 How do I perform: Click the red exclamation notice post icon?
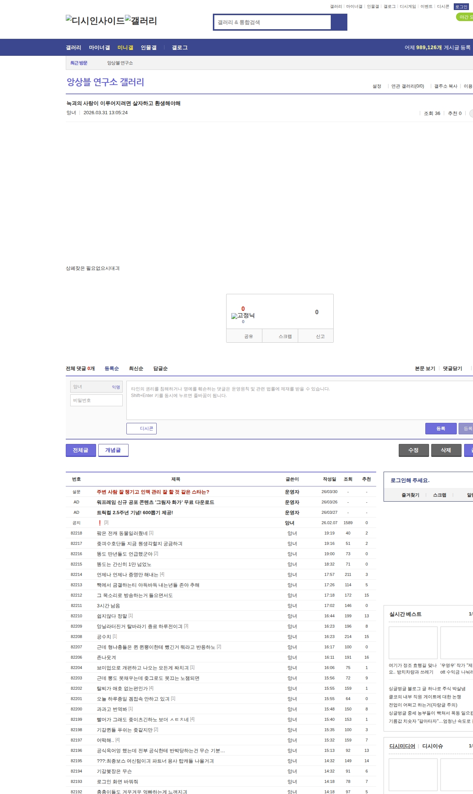click(x=99, y=523)
